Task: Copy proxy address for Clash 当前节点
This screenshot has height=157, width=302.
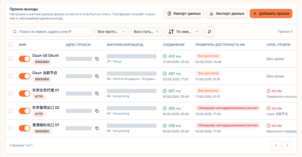Action: point(97,76)
